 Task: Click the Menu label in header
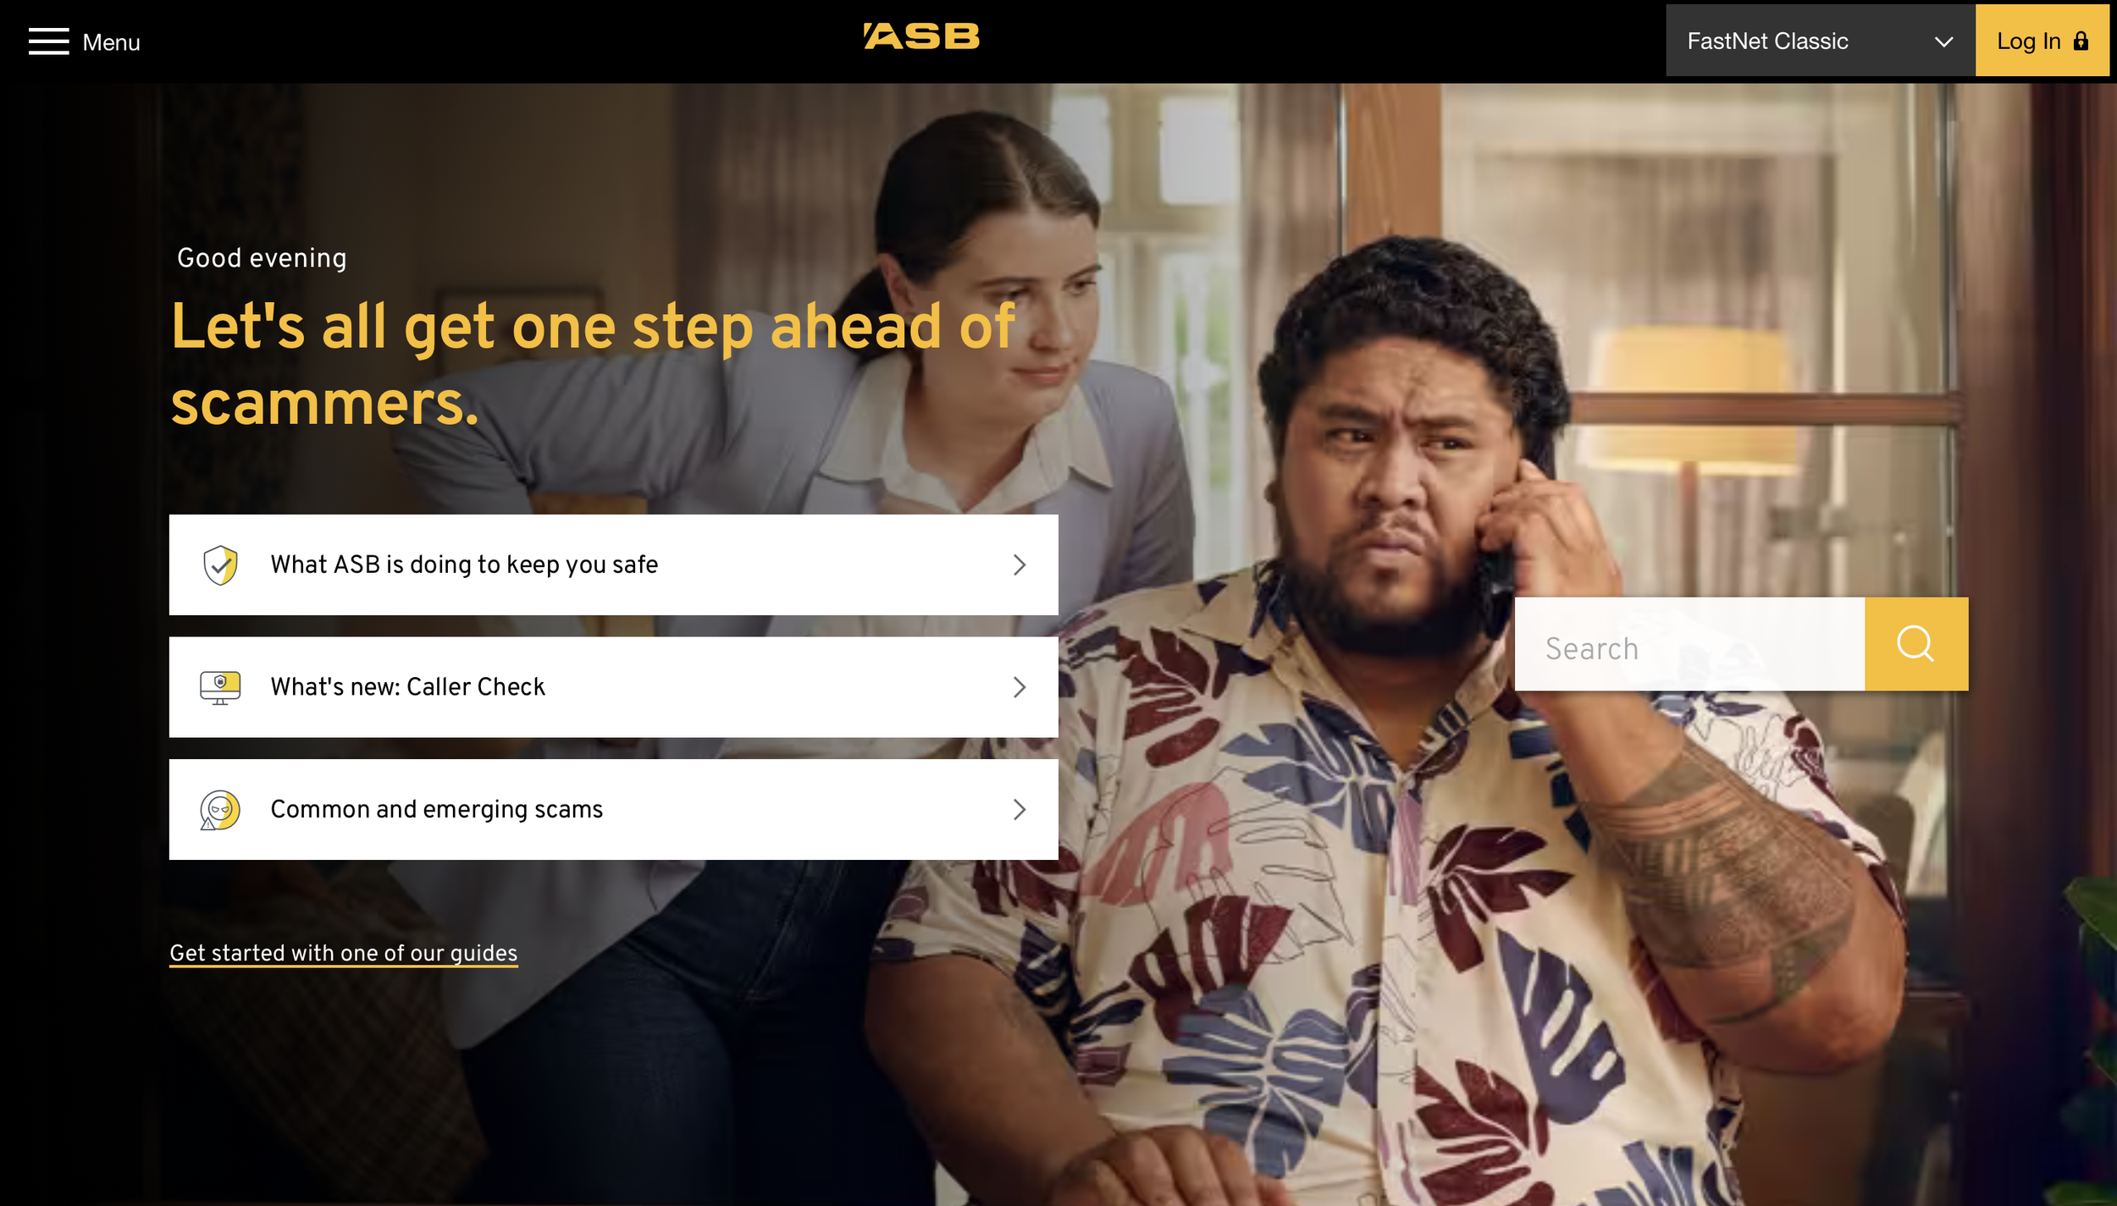tap(111, 42)
